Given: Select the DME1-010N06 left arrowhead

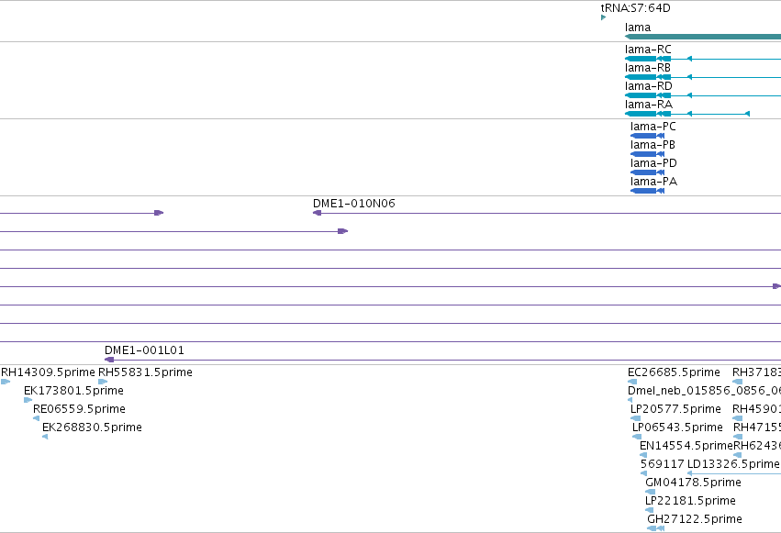Looking at the screenshot, I should (317, 213).
